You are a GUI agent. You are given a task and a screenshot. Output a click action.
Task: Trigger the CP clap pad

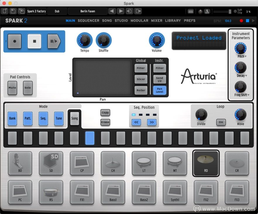click(82, 163)
